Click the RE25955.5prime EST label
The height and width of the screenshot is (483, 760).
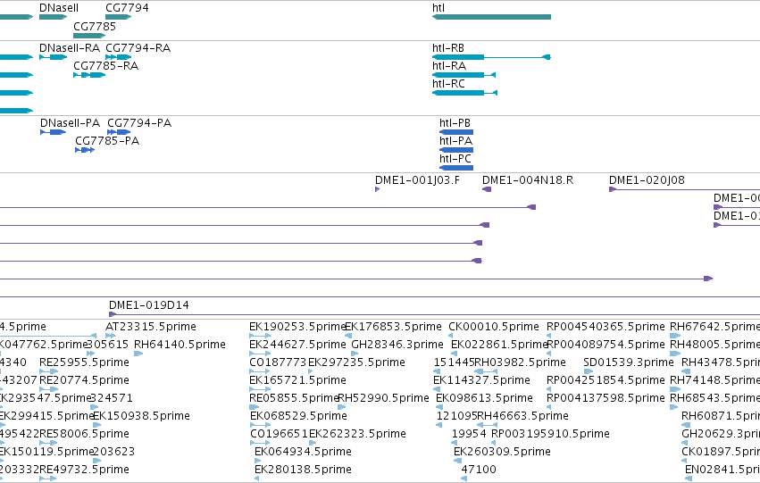point(84,362)
